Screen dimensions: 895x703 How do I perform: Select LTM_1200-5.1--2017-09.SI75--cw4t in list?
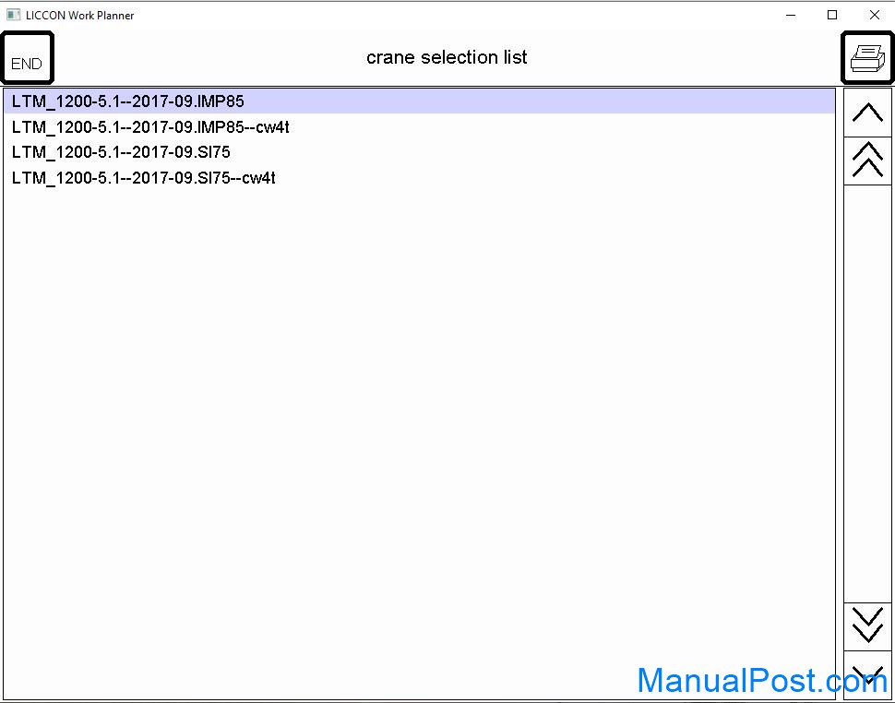click(420, 178)
